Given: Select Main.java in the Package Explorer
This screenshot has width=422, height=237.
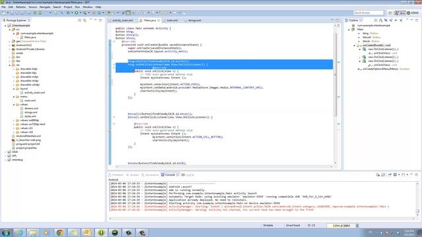Looking at the screenshot, I should pos(30,38).
